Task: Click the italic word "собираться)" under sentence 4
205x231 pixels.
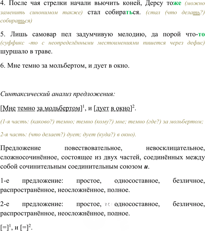Action: coord(16,21)
